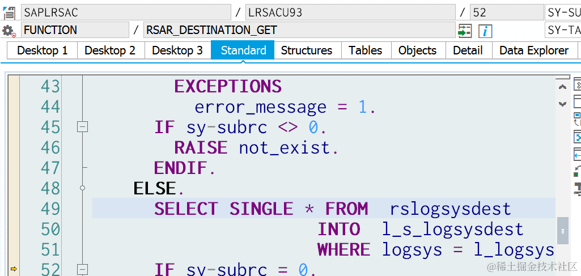581x276 pixels.
Task: Click the line number field showing 52
Action: (x=507, y=12)
